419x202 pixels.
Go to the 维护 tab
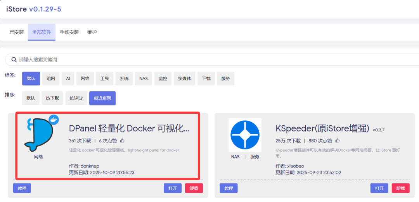coord(92,32)
